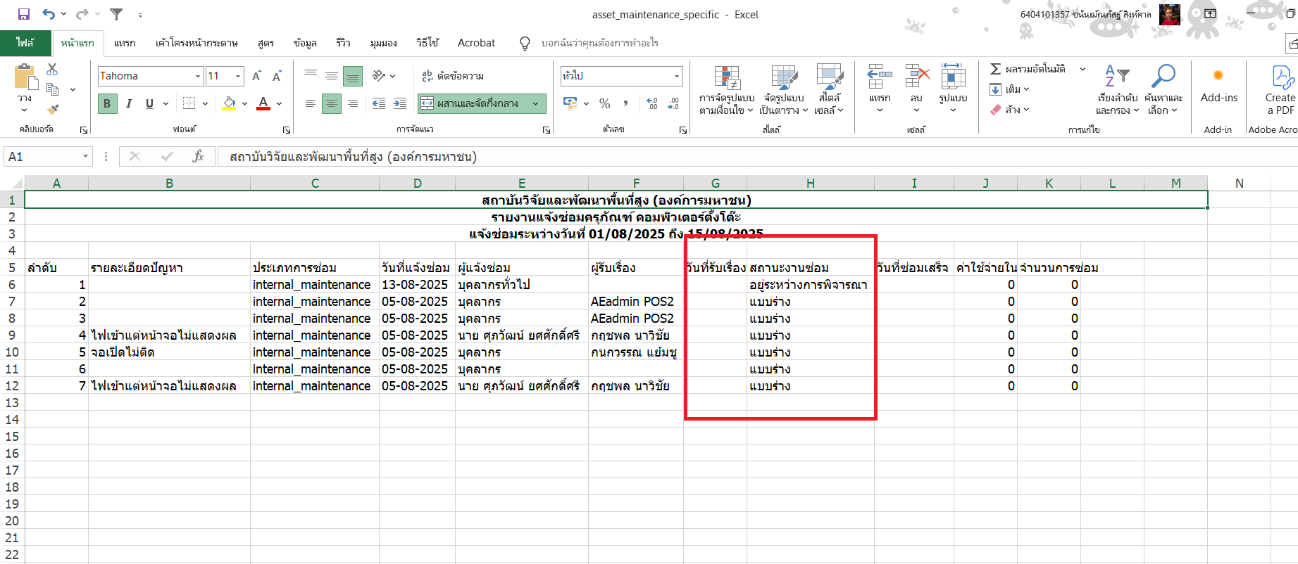
Task: Click the Save icon in title bar
Action: (x=24, y=14)
